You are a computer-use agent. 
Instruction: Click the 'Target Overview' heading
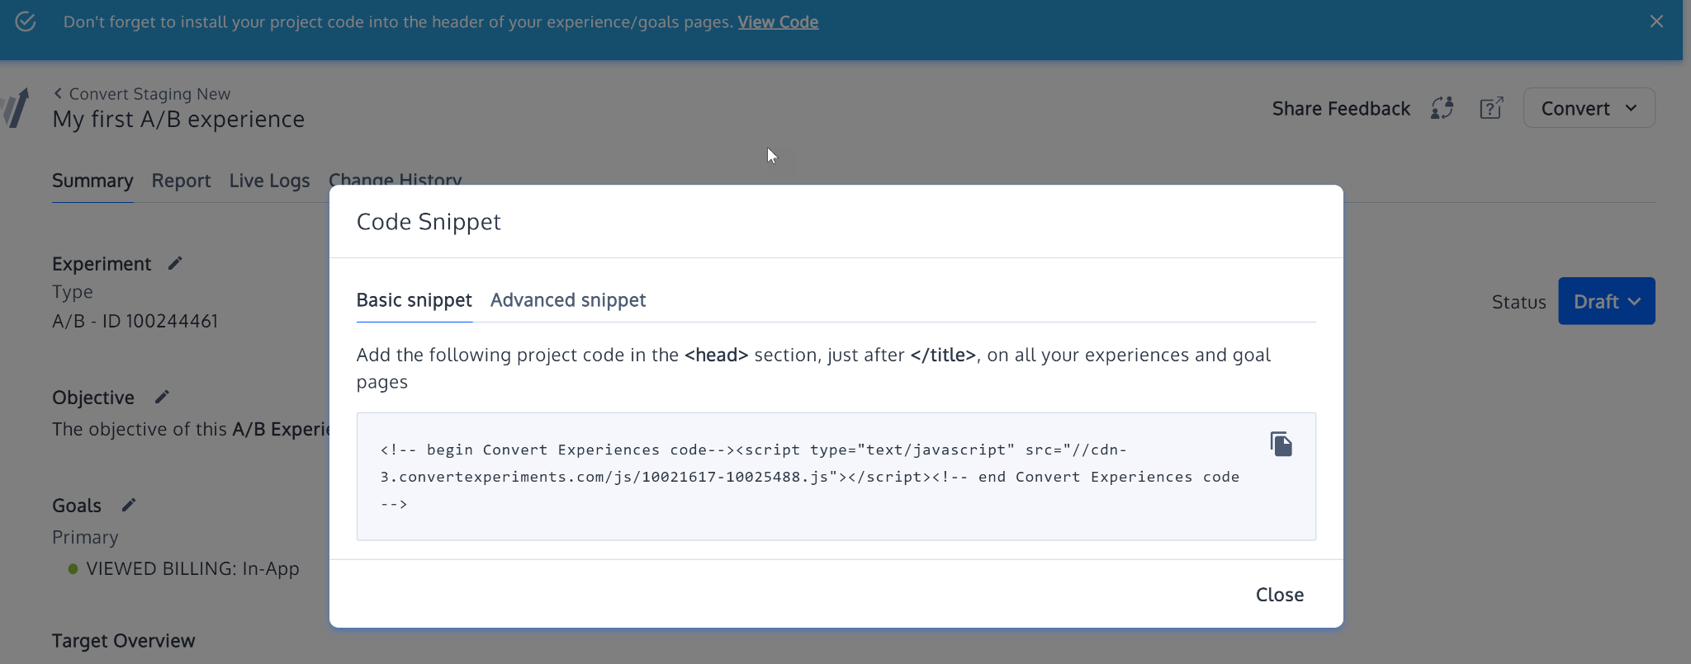124,641
